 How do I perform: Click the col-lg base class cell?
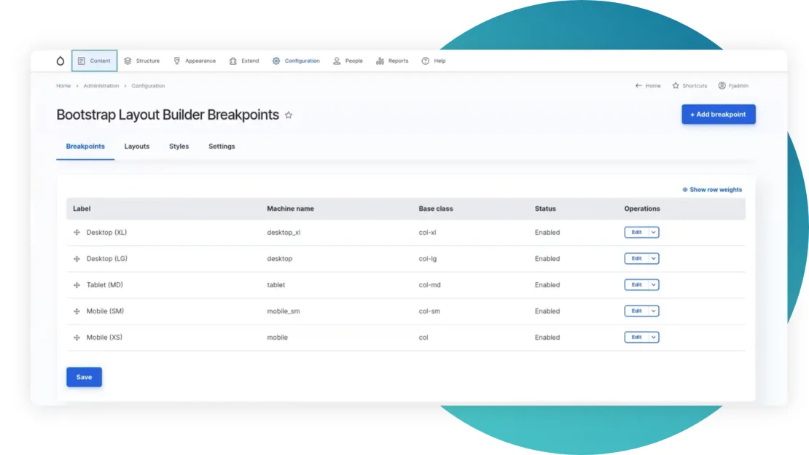click(x=428, y=259)
